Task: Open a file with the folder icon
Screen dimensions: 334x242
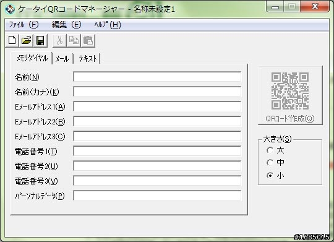Action: [26, 40]
